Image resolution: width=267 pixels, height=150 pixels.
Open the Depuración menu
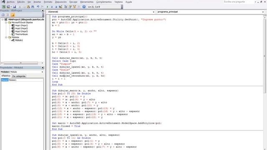(x=61, y=2)
